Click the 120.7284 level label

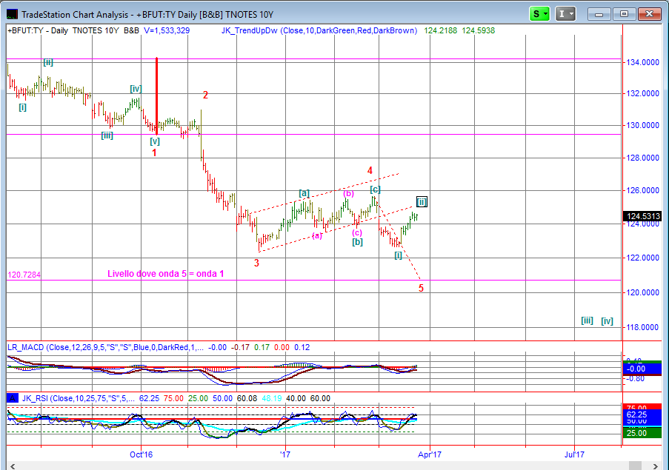24,275
